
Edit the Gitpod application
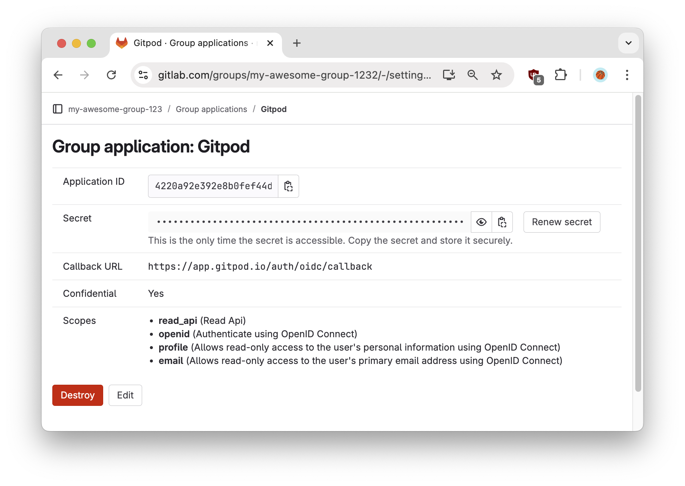click(125, 395)
